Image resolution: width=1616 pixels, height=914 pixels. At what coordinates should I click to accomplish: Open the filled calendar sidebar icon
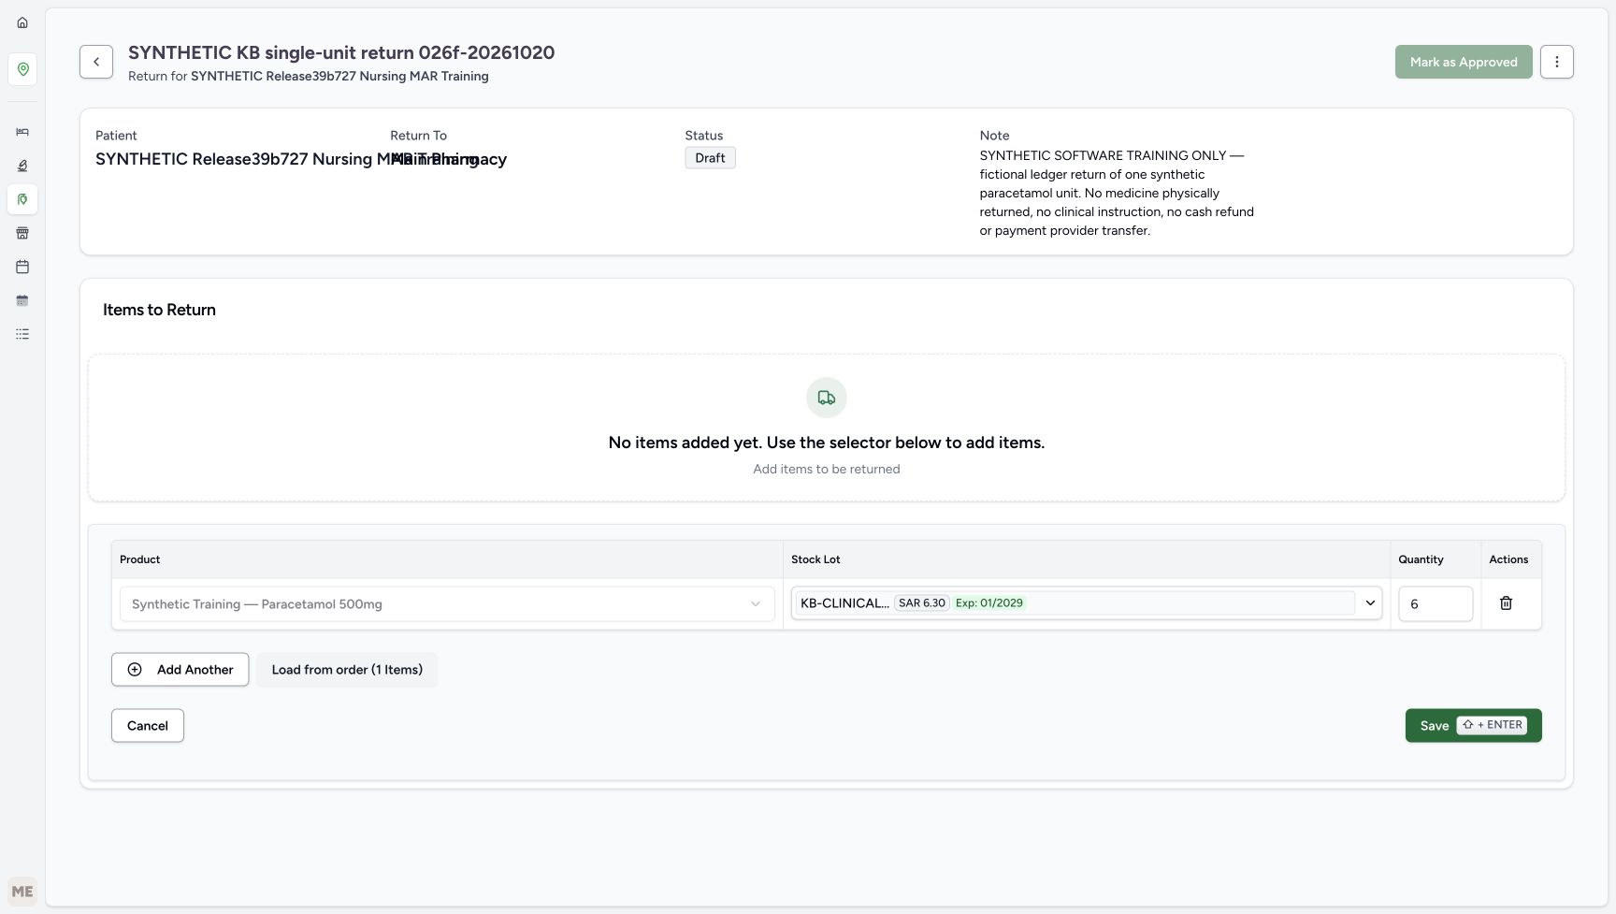click(x=22, y=300)
